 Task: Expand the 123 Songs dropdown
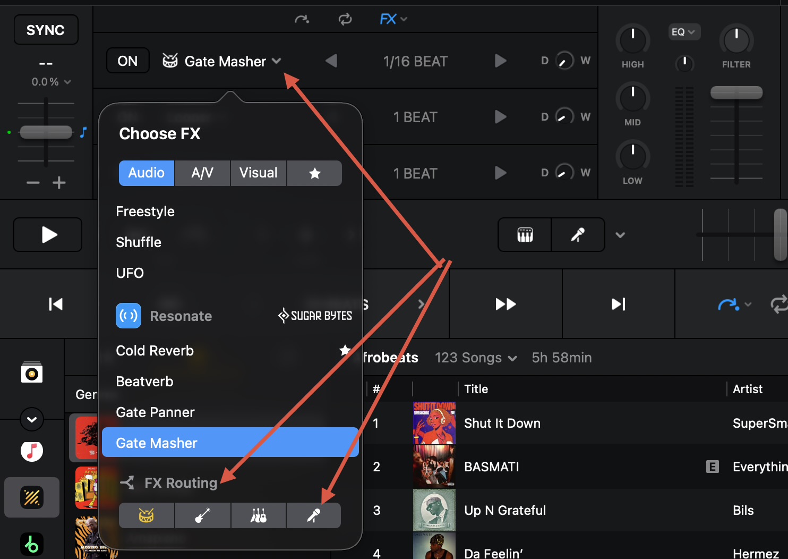point(475,358)
